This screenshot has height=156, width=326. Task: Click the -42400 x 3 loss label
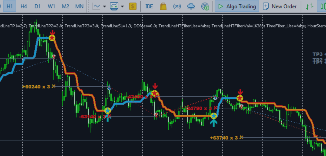[139, 97]
